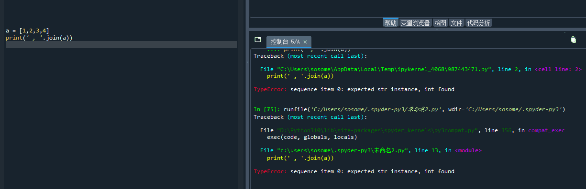Viewport: 586px width, 189px height.
Task: Click the last TypeError message in console
Action: (x=354, y=171)
